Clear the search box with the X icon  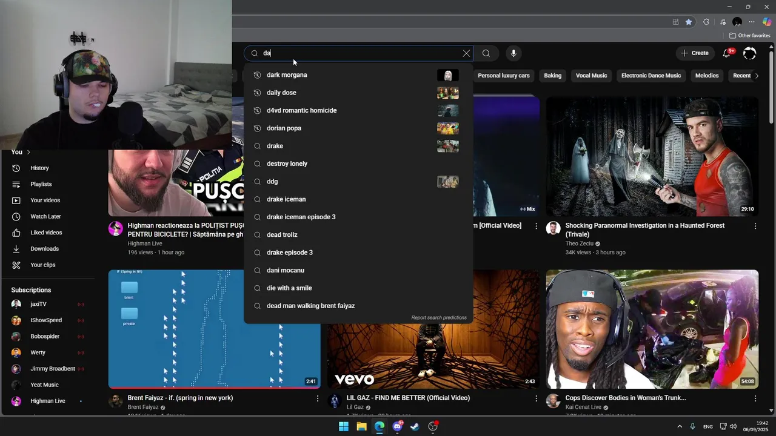[x=466, y=53]
